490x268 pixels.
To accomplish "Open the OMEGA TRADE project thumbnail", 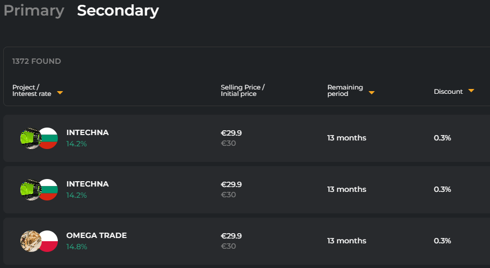I will pos(29,241).
